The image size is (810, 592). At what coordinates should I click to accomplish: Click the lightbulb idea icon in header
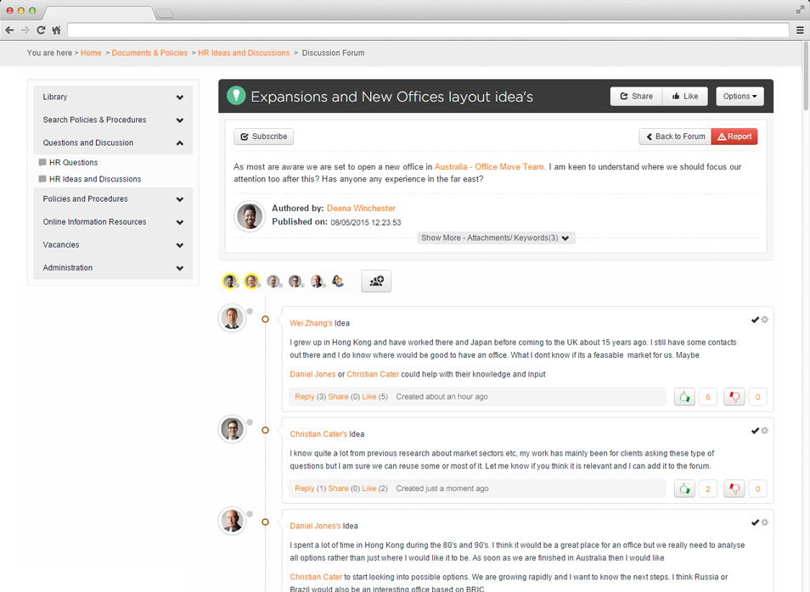coord(235,97)
